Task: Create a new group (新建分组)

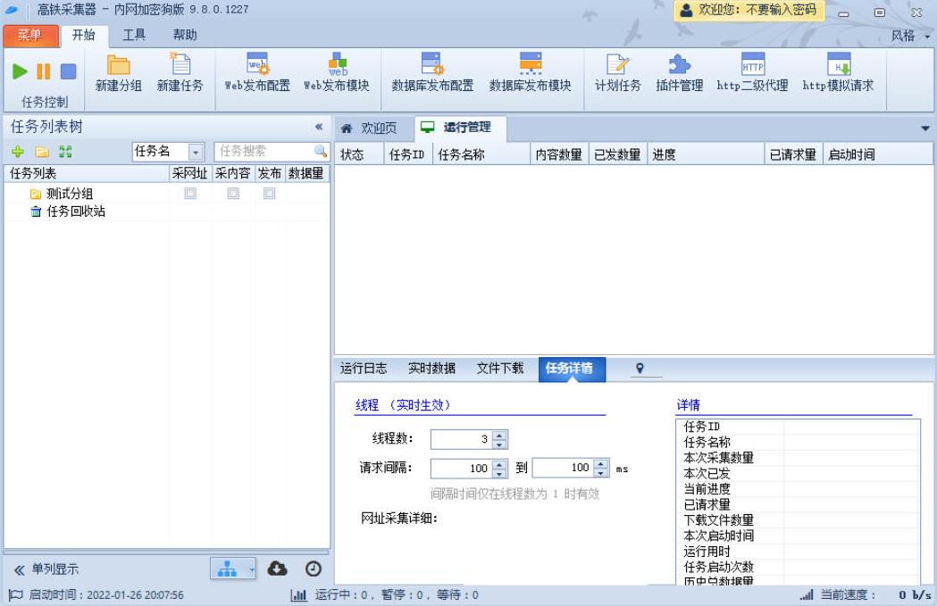Action: pyautogui.click(x=118, y=73)
